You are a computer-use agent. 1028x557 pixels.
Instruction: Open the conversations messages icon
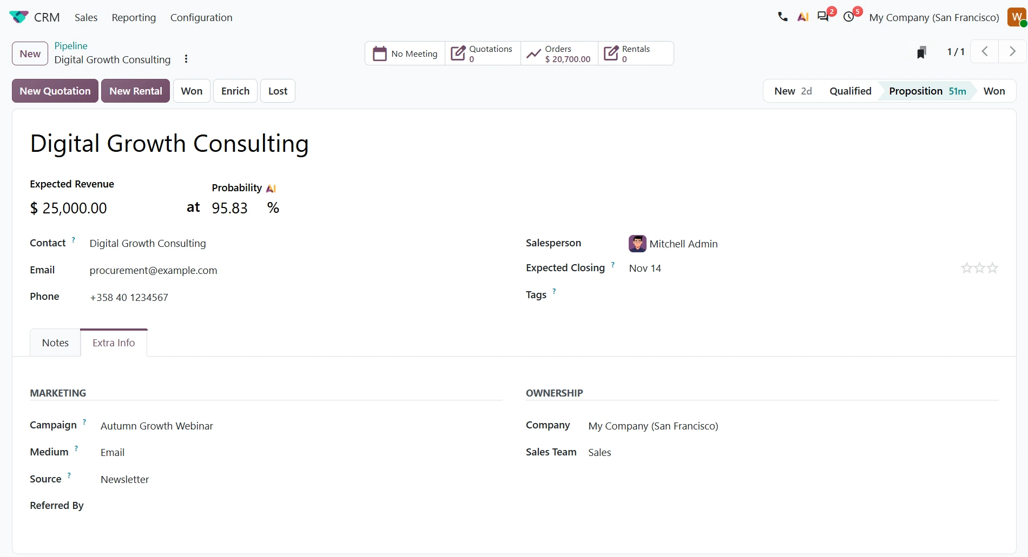tap(823, 17)
